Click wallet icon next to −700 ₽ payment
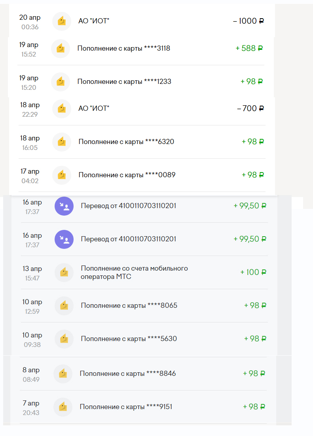 tap(61, 108)
